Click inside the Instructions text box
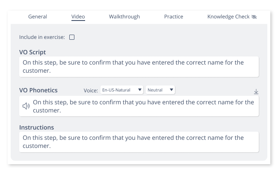Screen dimensions: 278x171 pyautogui.click(x=139, y=142)
